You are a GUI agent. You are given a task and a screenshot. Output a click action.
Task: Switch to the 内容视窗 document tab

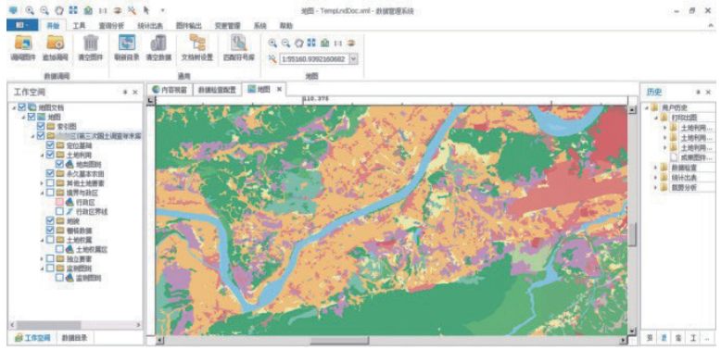click(171, 90)
